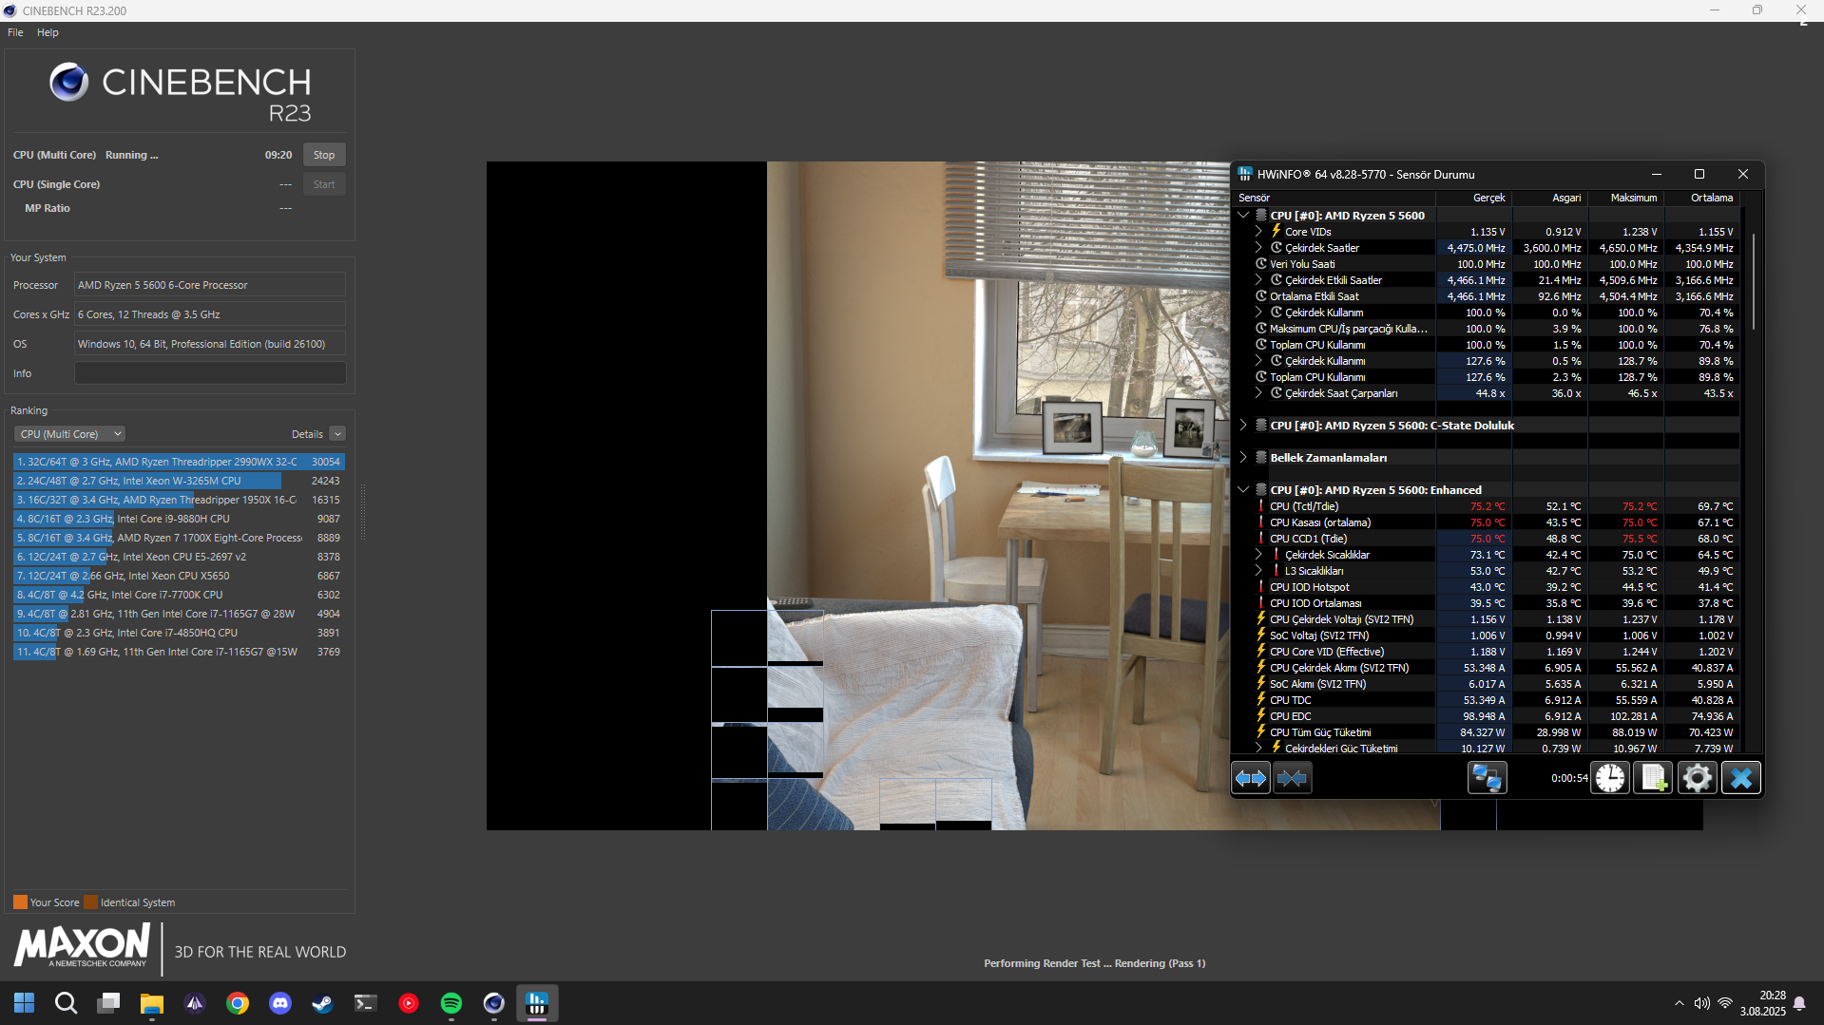Screen dimensions: 1824x1025
Task: Switch to Cinebench taskbar icon
Action: 494,1003
